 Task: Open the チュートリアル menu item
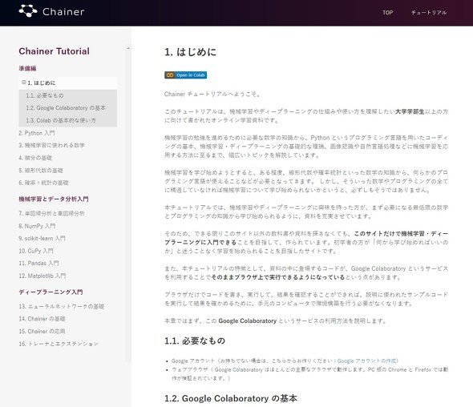point(429,12)
